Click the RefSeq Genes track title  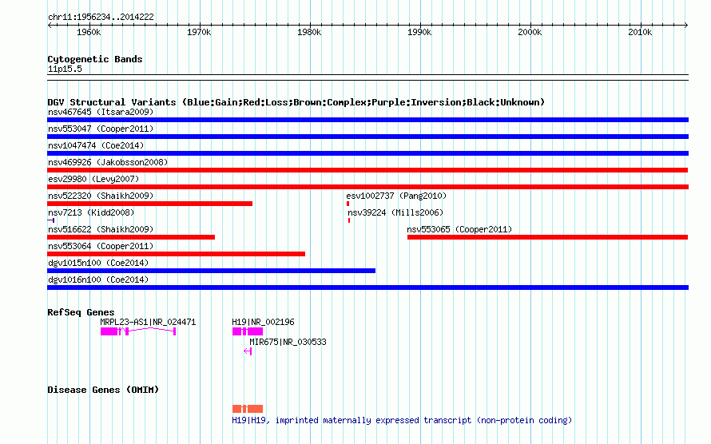pos(81,312)
